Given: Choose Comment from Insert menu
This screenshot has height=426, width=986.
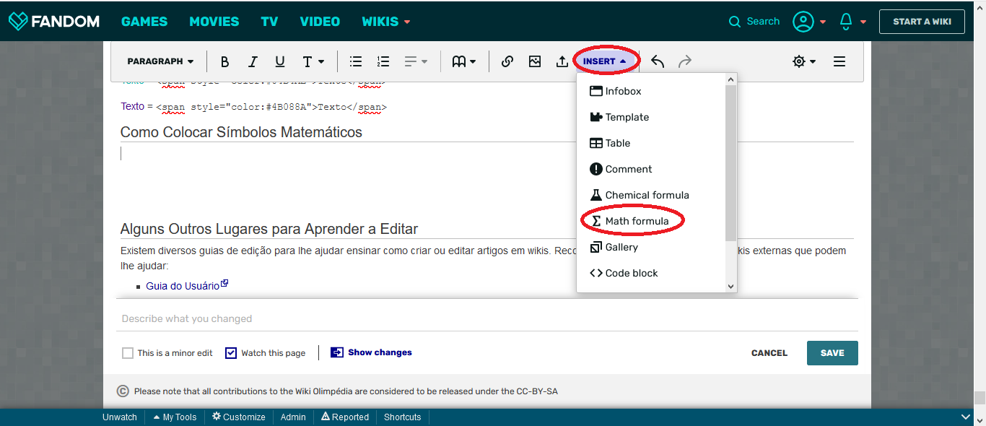Looking at the screenshot, I should (x=650, y=169).
